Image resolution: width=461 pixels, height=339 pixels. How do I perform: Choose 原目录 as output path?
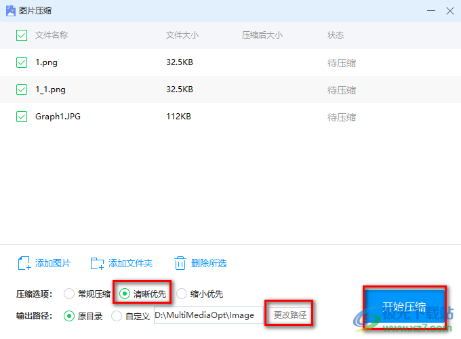[69, 316]
